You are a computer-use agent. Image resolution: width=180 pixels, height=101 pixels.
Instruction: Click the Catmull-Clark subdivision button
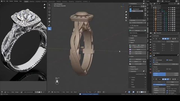pyautogui.click(x=159, y=84)
